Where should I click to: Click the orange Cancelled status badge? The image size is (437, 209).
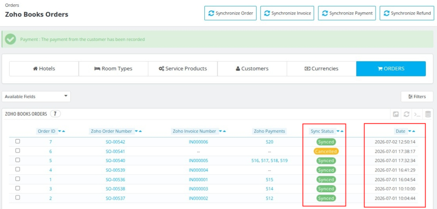[x=326, y=151]
